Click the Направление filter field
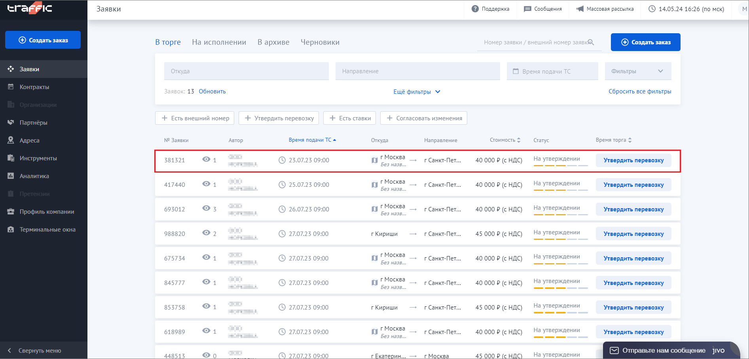749x359 pixels. (418, 71)
